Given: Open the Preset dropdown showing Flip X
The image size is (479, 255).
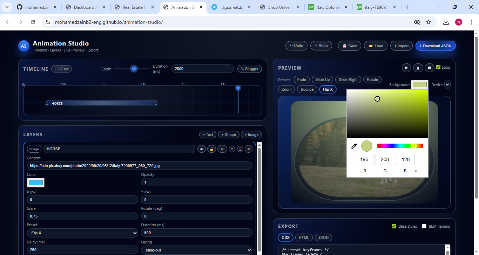Looking at the screenshot, I should [x=82, y=233].
